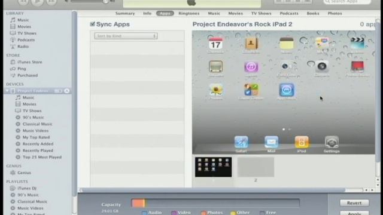The image size is (383, 215).
Task: Open the Podcasts tab
Action: (289, 13)
